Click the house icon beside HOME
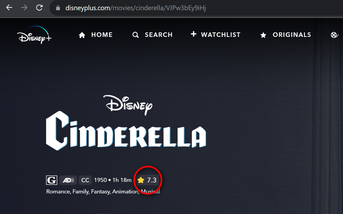Viewport: 343px width, 214px height. point(82,35)
